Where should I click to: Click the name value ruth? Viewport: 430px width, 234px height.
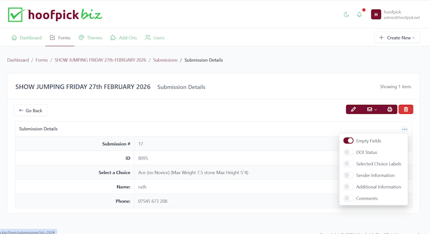pos(142,187)
